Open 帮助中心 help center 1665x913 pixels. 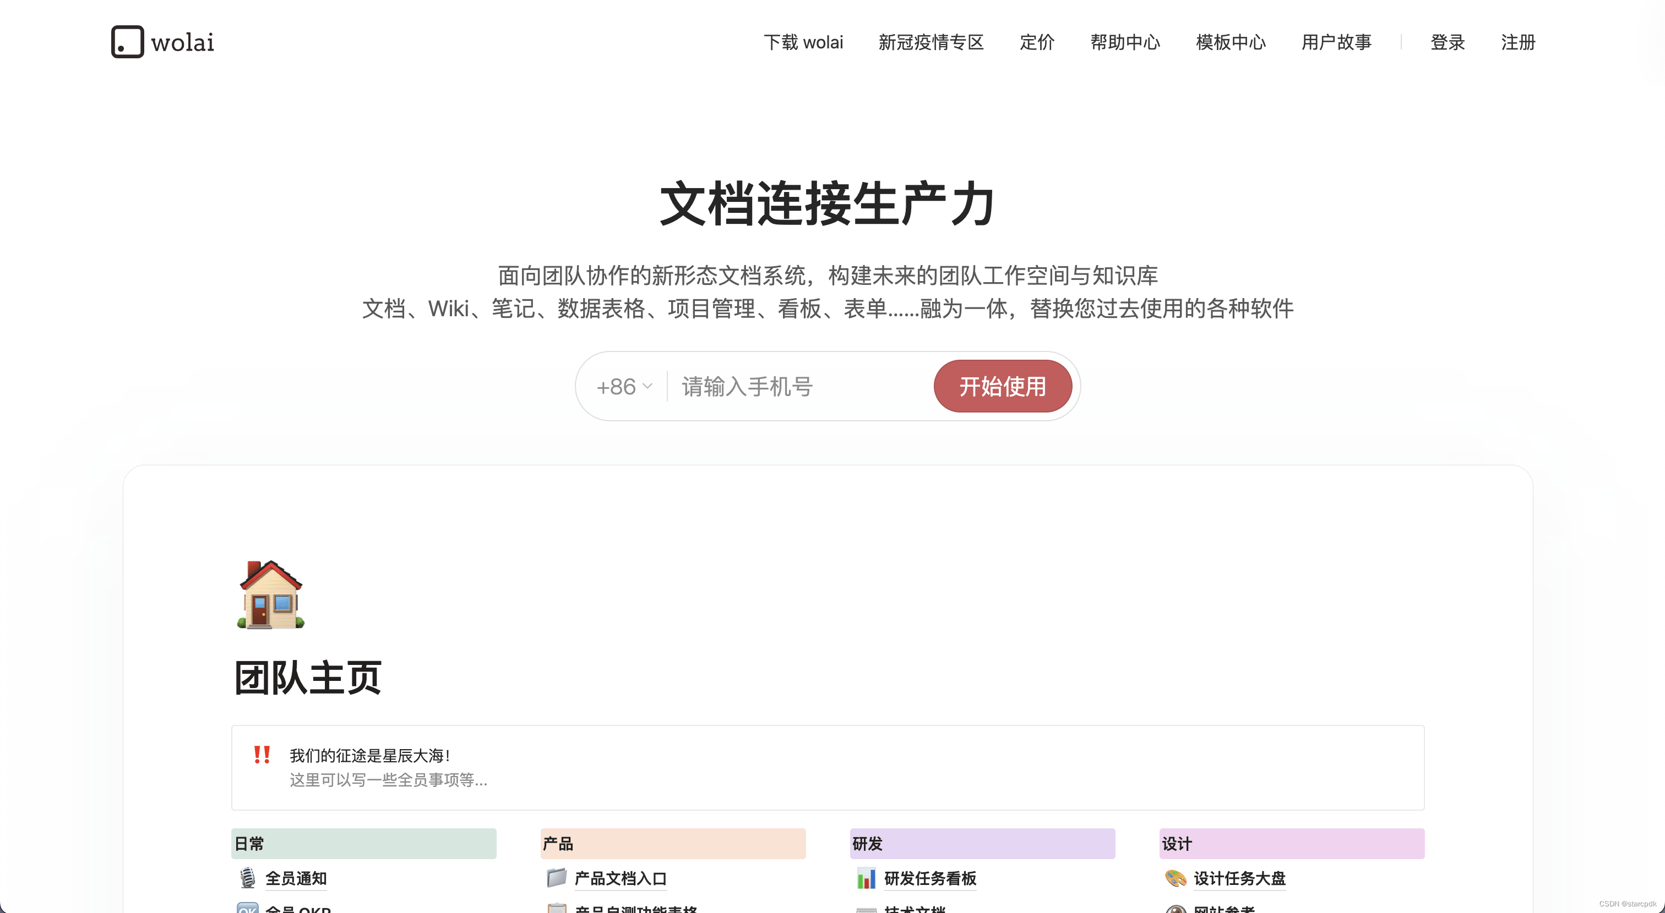pyautogui.click(x=1125, y=42)
